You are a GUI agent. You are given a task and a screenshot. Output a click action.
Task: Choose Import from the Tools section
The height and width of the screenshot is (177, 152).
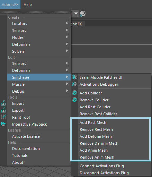pos(39,103)
